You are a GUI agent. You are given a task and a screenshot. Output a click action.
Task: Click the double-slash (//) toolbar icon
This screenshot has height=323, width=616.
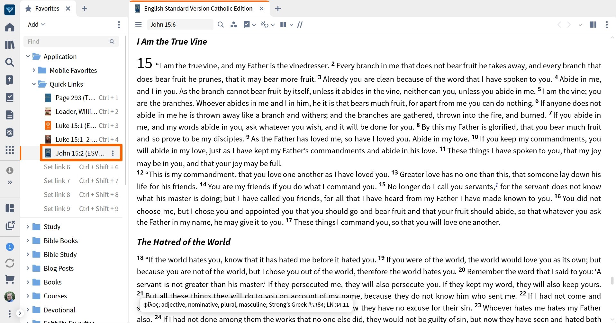point(300,25)
